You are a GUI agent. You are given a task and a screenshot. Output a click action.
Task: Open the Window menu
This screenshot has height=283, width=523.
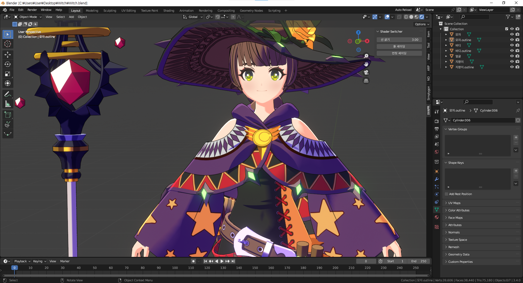46,10
